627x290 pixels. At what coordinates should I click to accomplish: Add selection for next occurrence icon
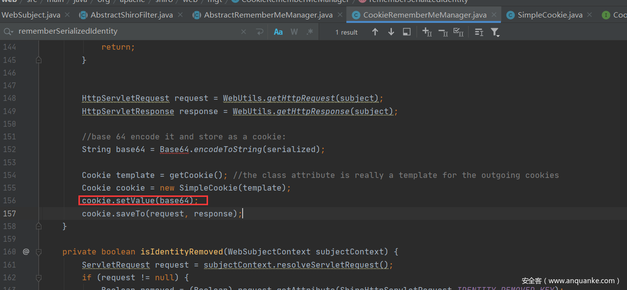click(x=427, y=32)
